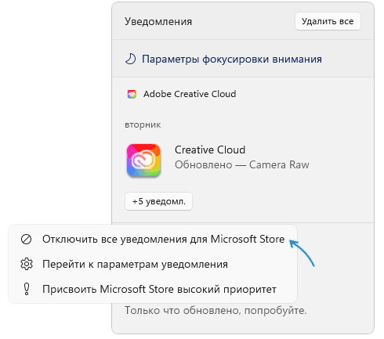This screenshot has height=339, width=384.
Task: Open the large Creative Cloud app icon
Action: click(x=143, y=160)
